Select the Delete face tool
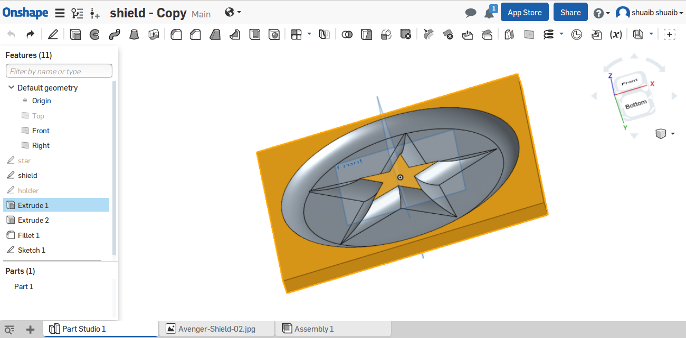The width and height of the screenshot is (686, 338). [447, 35]
